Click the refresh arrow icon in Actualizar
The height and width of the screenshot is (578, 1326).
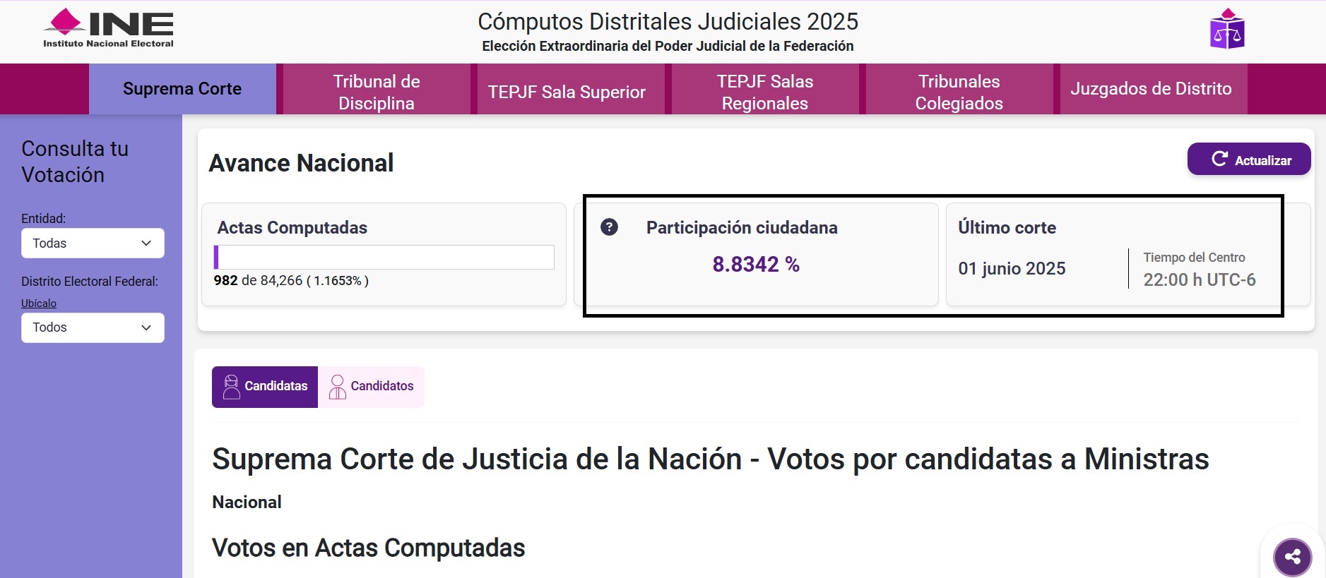point(1219,159)
